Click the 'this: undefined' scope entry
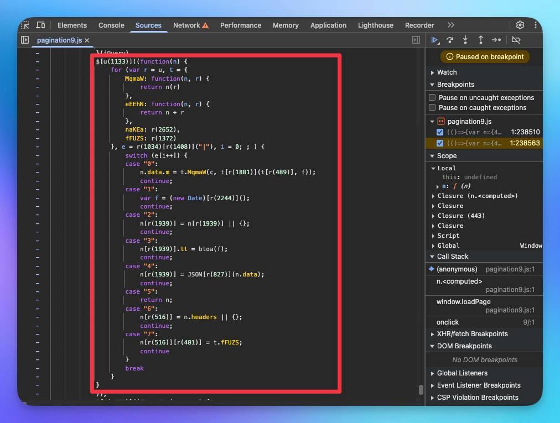The width and height of the screenshot is (560, 423). tap(469, 177)
